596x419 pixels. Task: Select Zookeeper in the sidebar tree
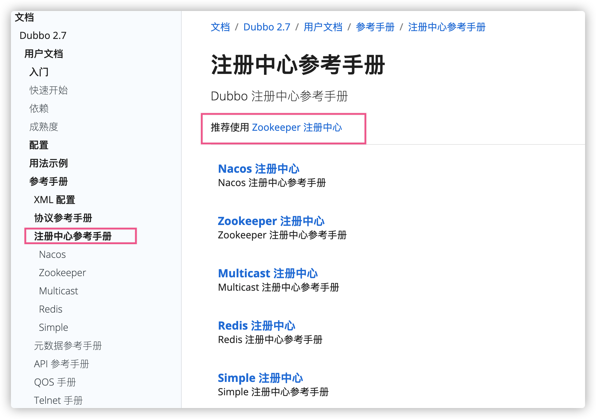(x=62, y=273)
